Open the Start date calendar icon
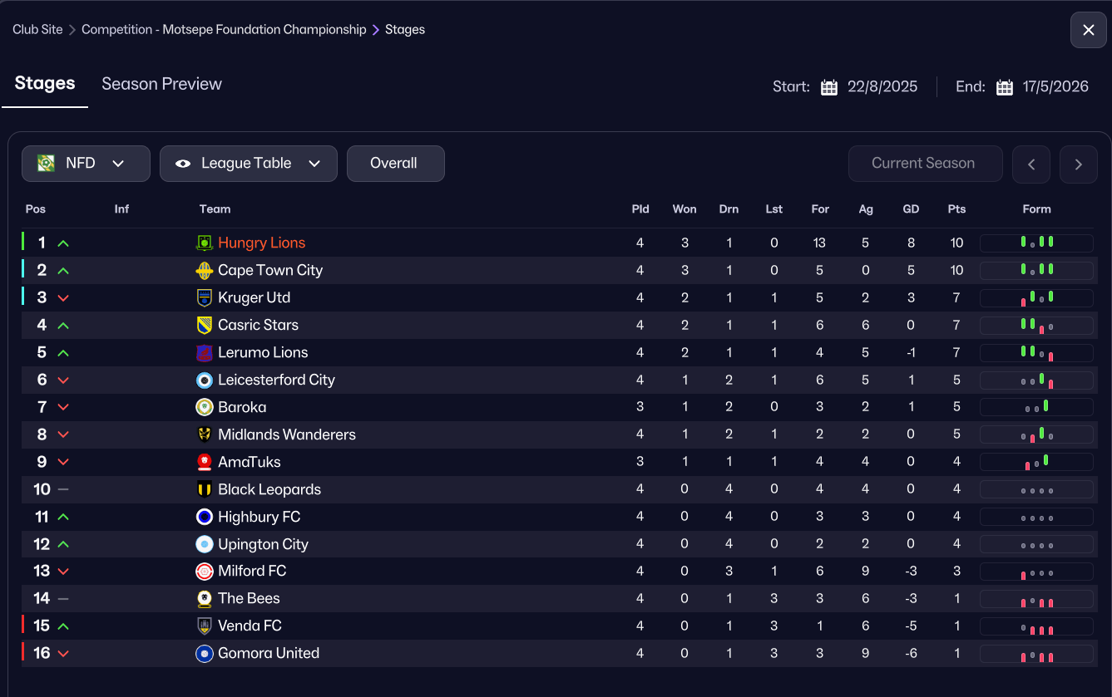Image resolution: width=1112 pixels, height=697 pixels. pos(829,87)
